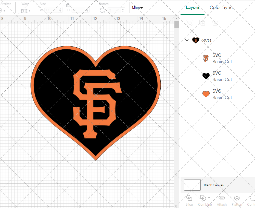Click the Slice tool icon
This screenshot has width=255, height=208.
point(189,198)
